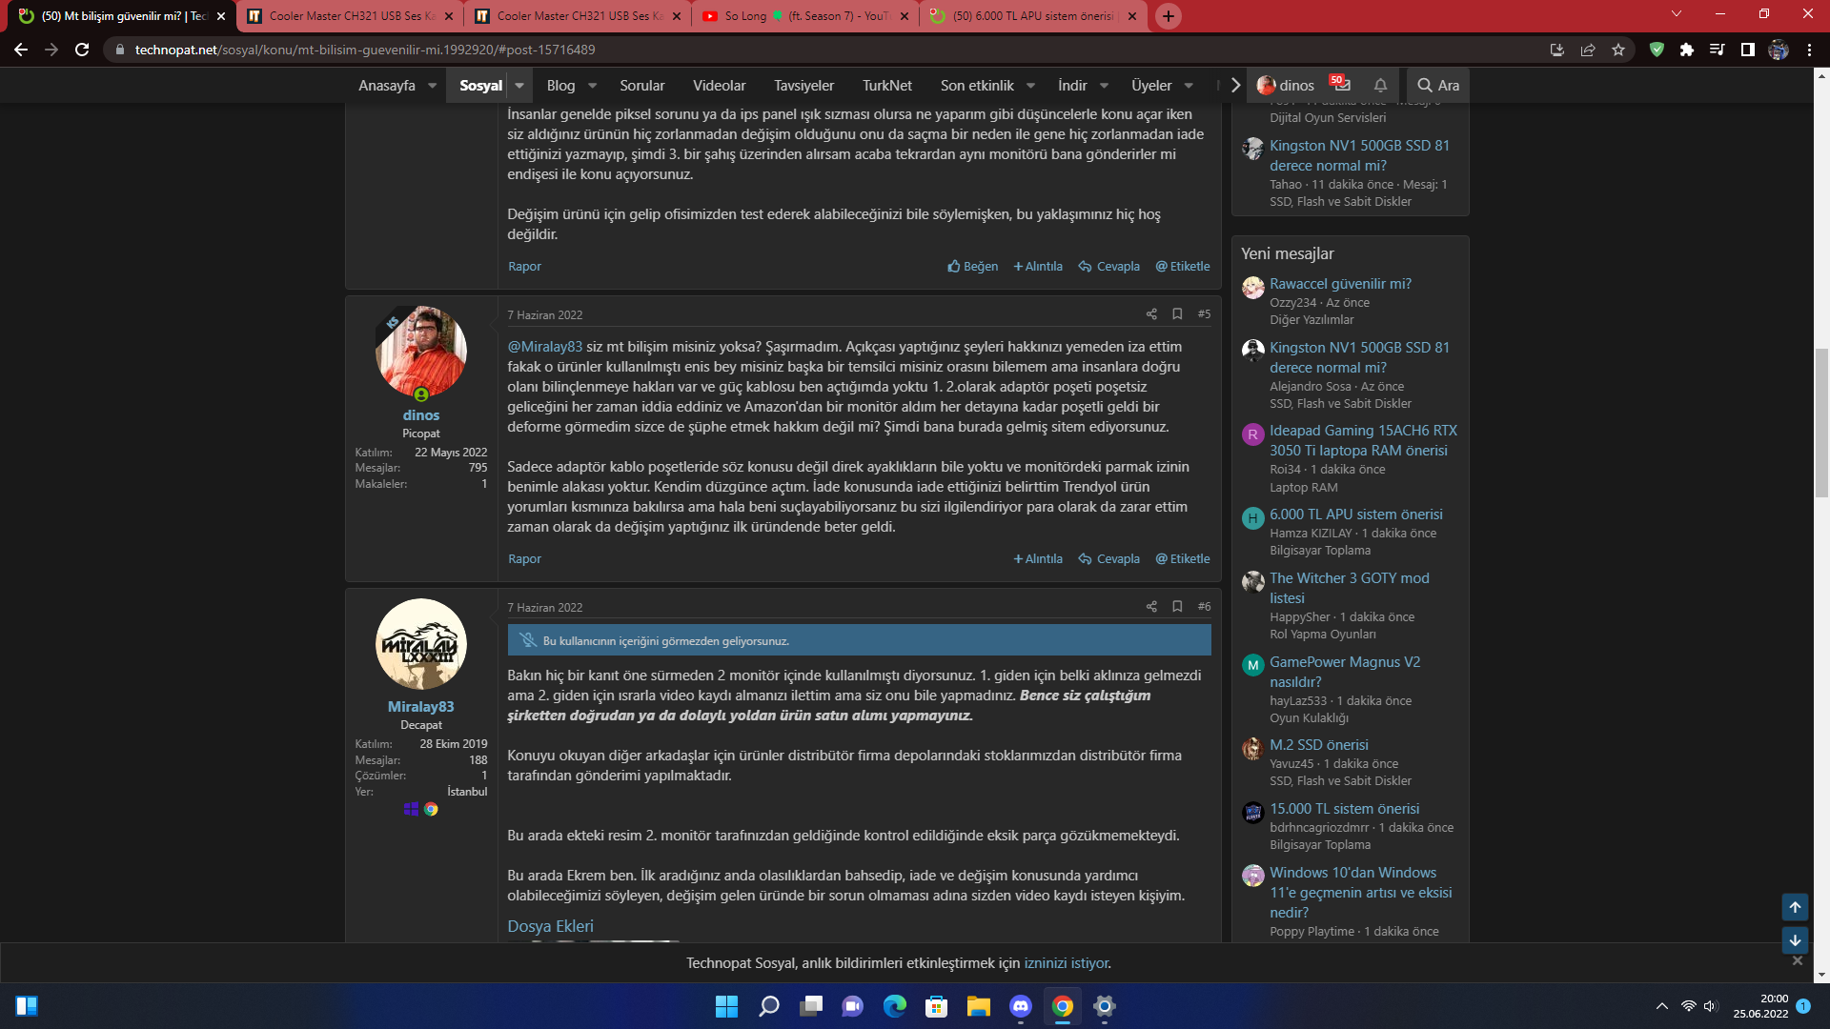1830x1029 pixels.
Task: Open the Ara search field
Action: 1438,85
